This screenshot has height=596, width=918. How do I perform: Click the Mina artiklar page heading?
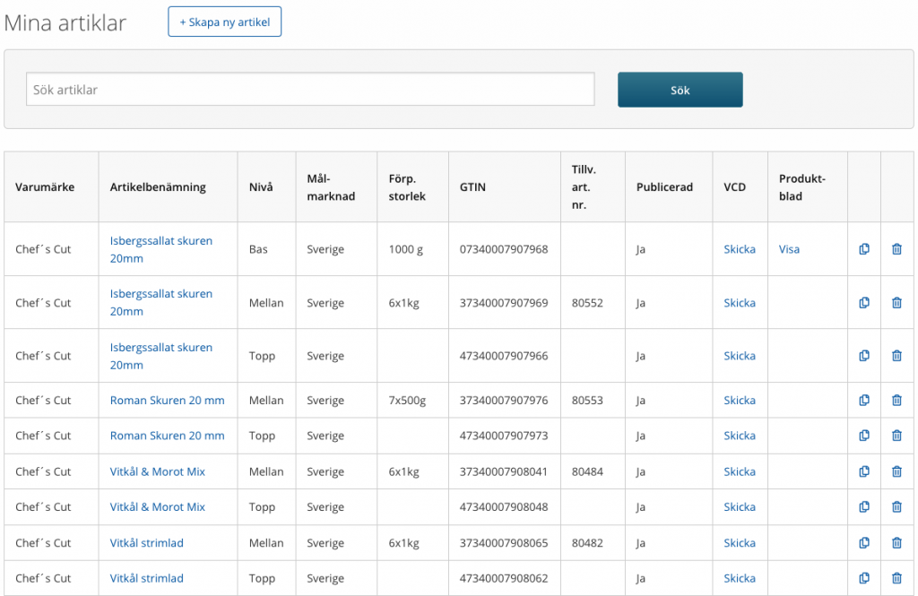coord(65,22)
